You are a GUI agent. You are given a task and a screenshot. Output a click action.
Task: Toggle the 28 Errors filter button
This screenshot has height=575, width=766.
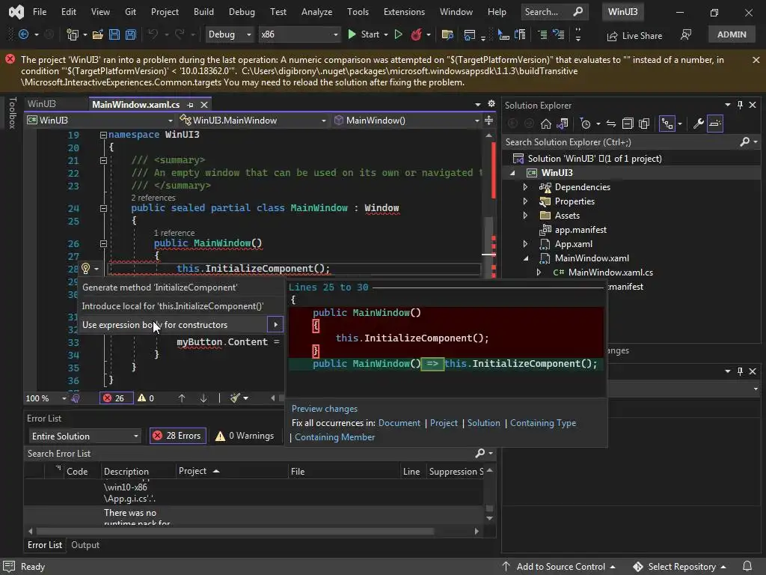tap(178, 436)
